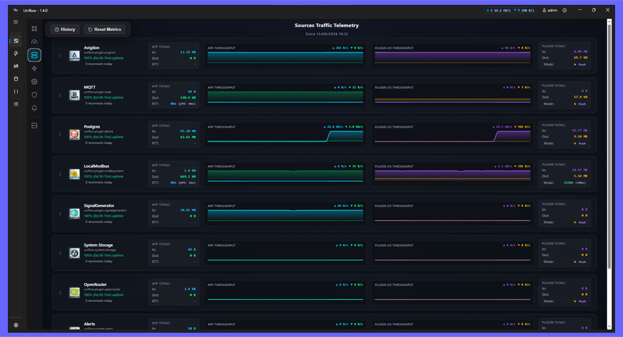The width and height of the screenshot is (623, 337).
Task: Open the shield security icon in inner sidebar
Action: 35,95
